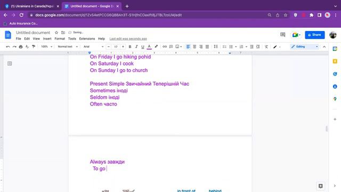Open the Normal text style dropdown

[x=68, y=46]
